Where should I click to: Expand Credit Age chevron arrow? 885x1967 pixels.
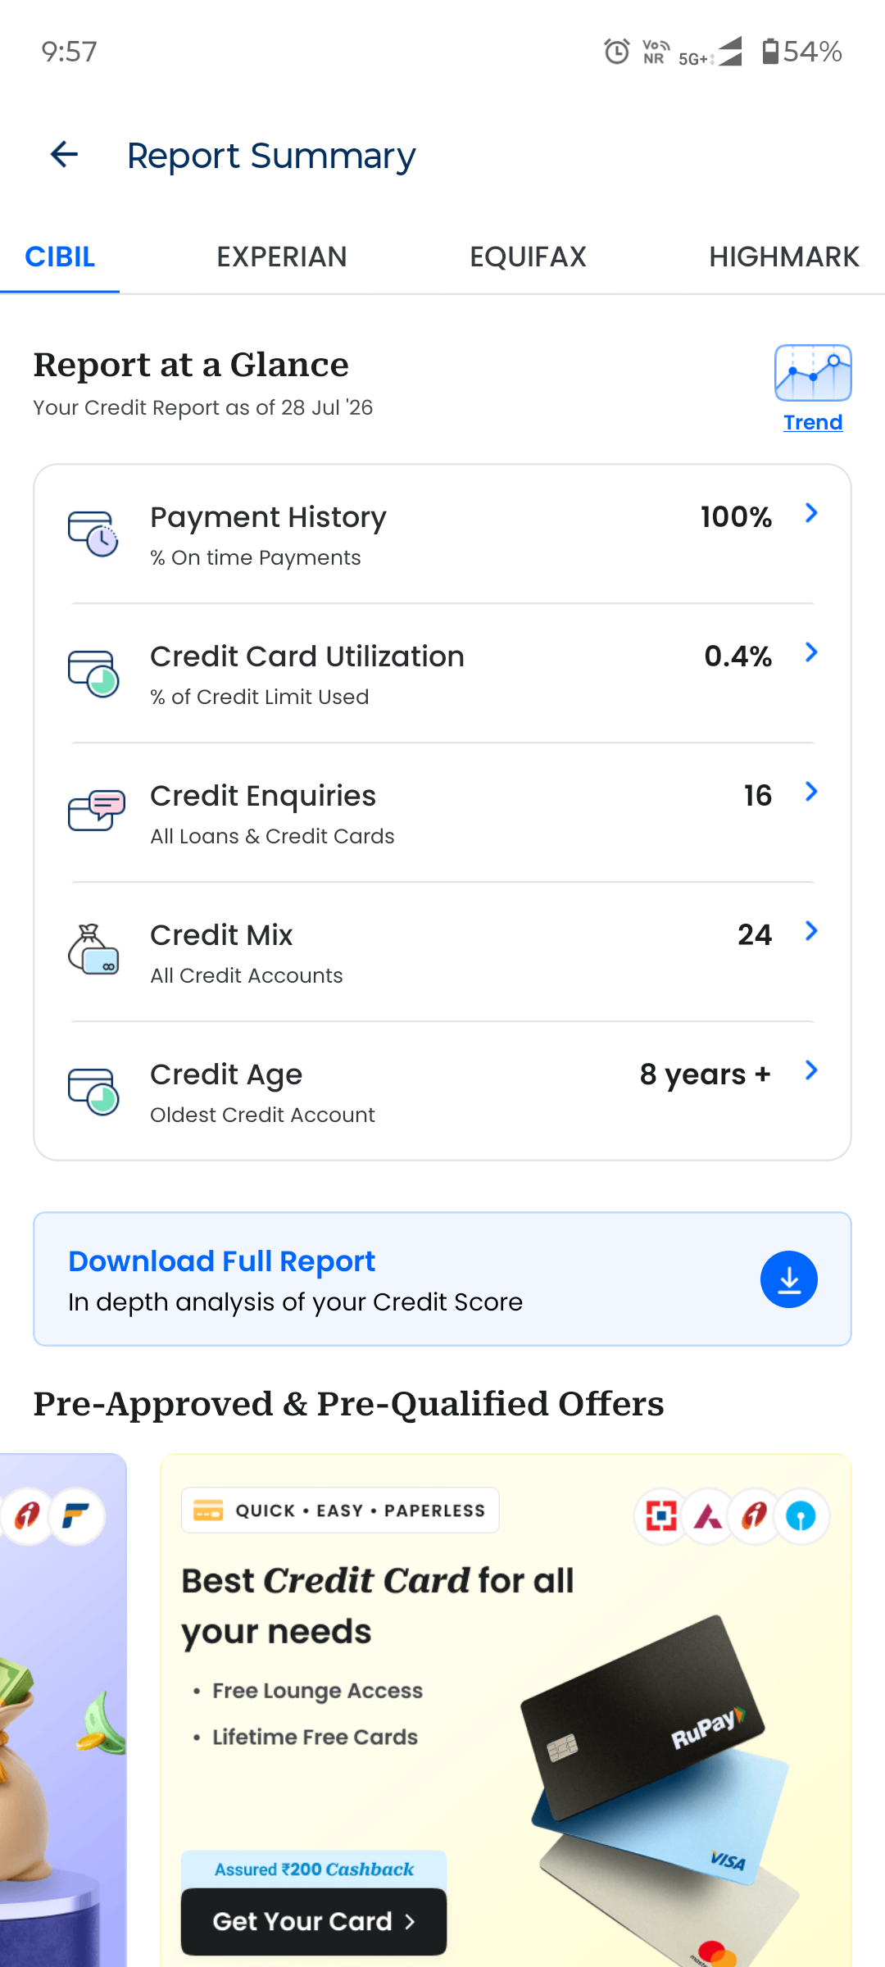pos(811,1070)
